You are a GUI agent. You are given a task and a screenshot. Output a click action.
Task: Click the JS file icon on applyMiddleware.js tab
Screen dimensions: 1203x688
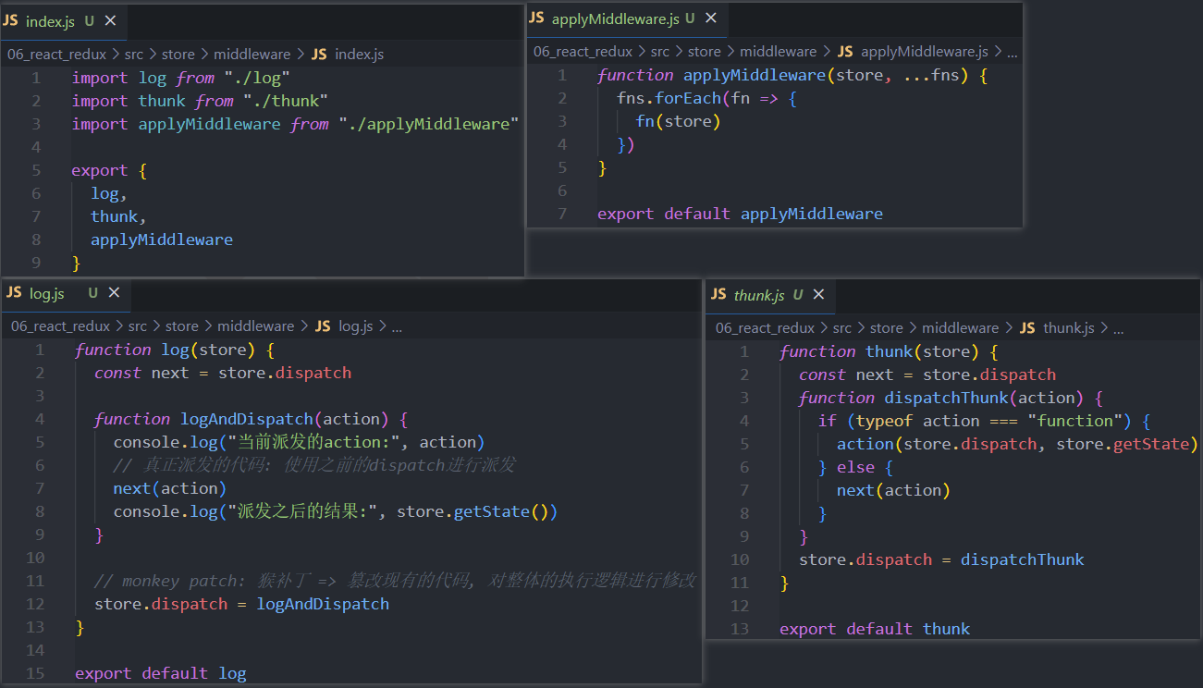[x=537, y=18]
